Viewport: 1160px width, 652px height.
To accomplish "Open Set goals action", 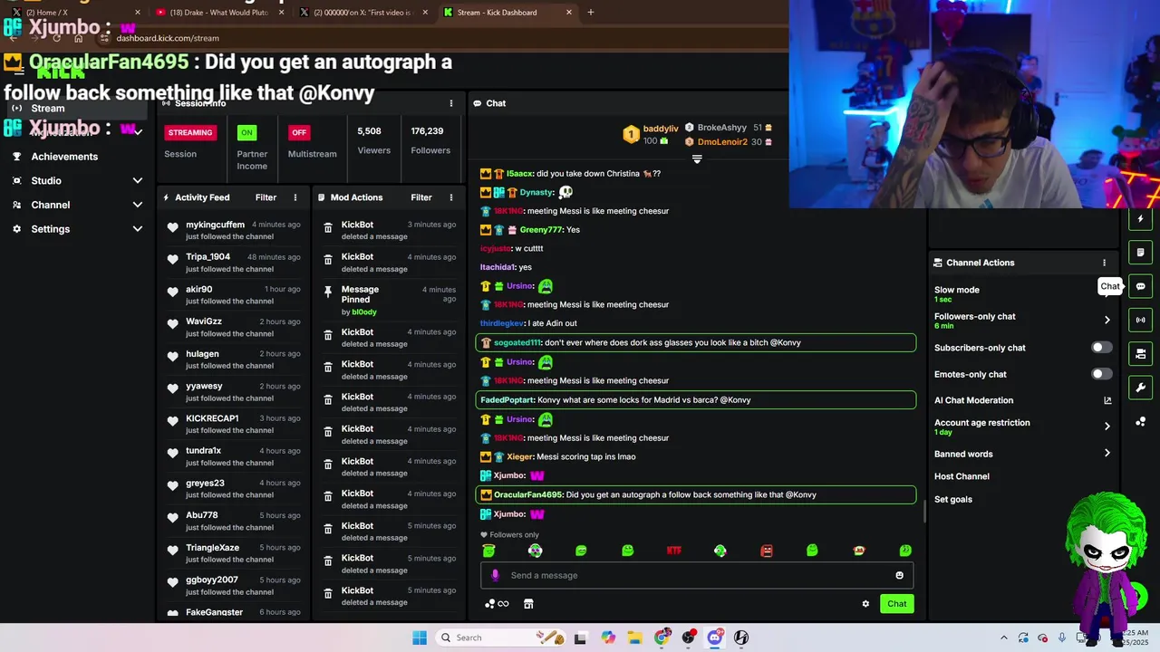I will click(953, 500).
